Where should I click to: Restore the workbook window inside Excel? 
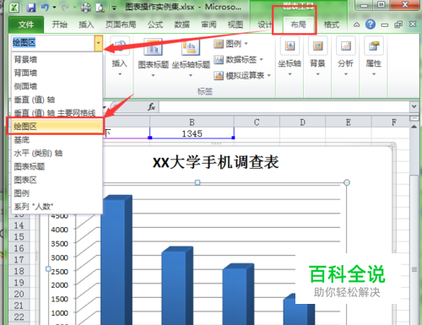point(398,24)
